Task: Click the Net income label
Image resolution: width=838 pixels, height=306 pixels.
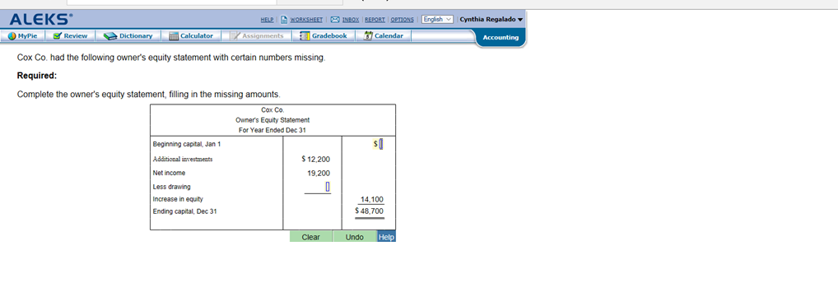Action: [169, 173]
